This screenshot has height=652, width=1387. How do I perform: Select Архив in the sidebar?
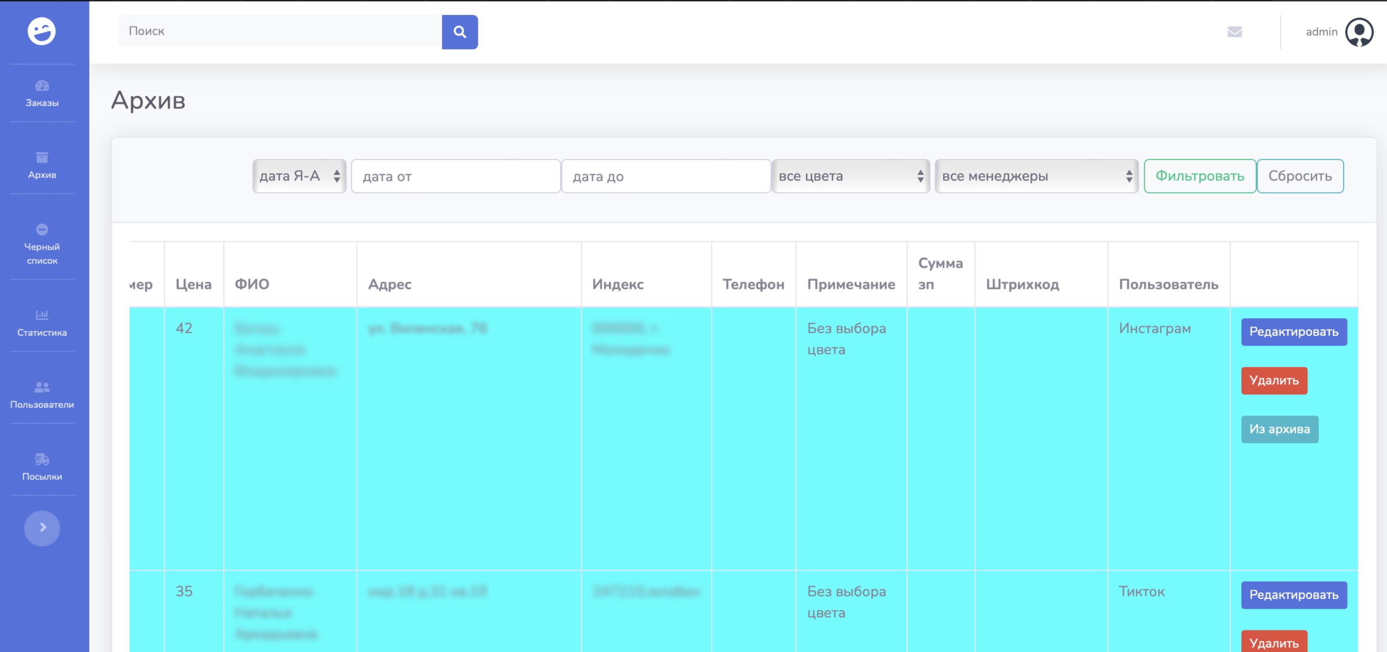point(42,165)
